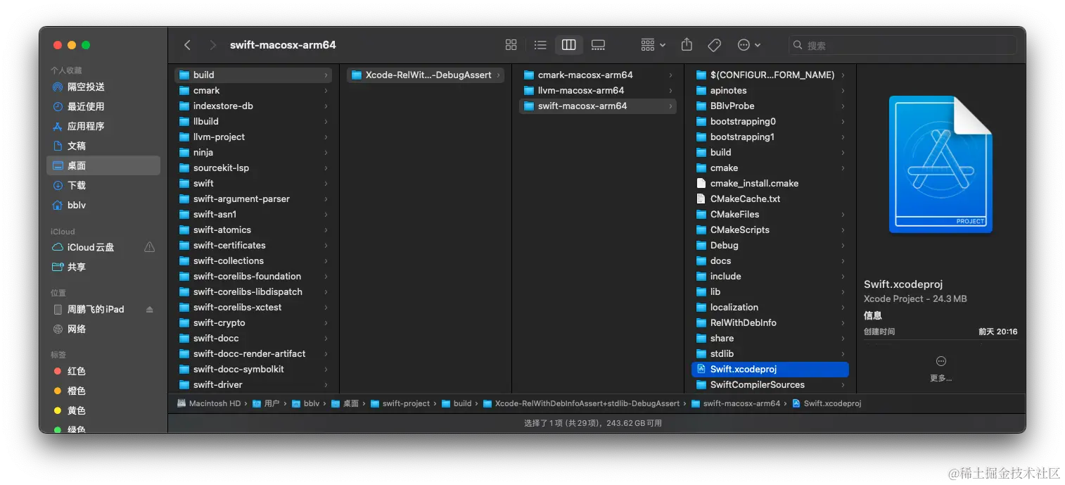Click Swift.xcodeproj preview thumbnail
The height and width of the screenshot is (485, 1065).
point(940,165)
